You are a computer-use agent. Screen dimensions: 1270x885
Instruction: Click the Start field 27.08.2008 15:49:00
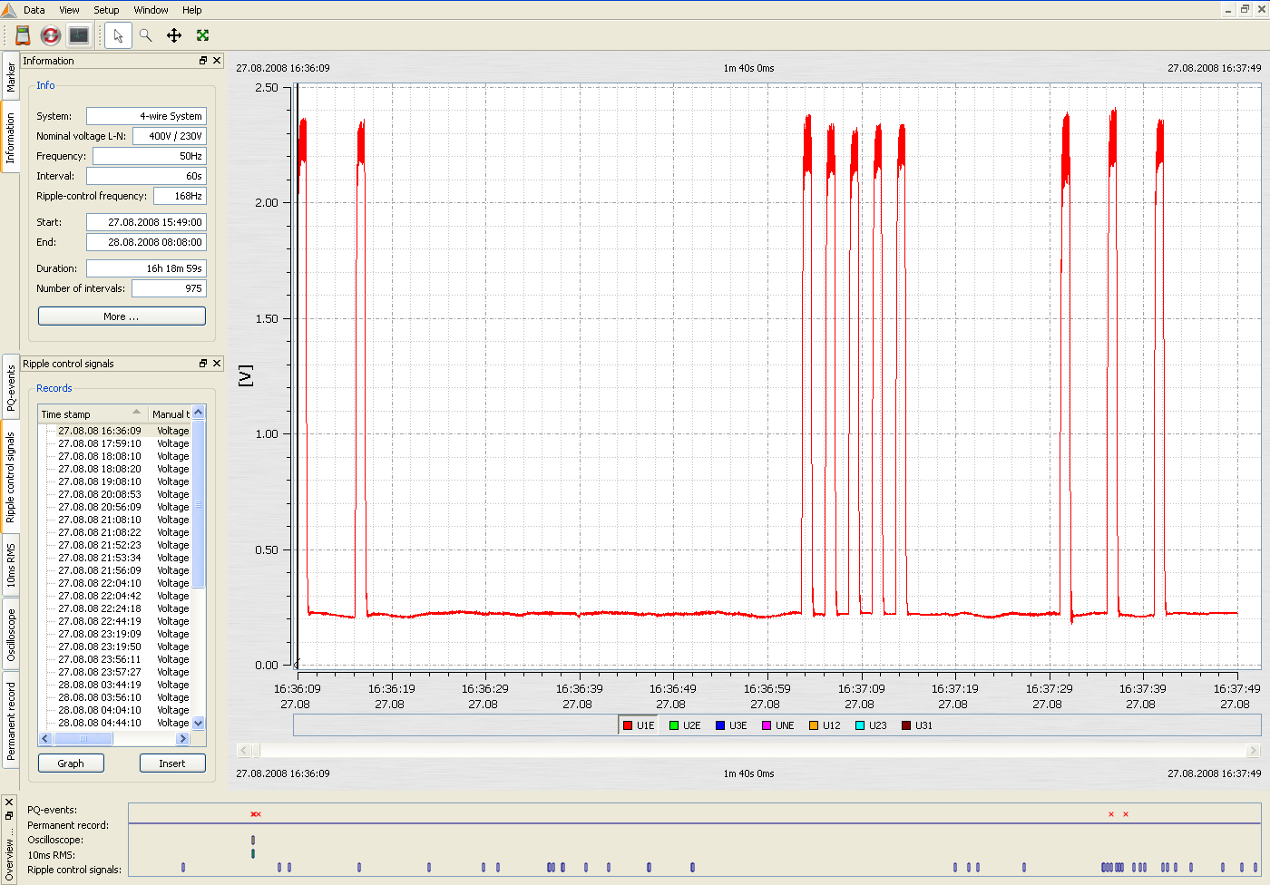coord(146,222)
